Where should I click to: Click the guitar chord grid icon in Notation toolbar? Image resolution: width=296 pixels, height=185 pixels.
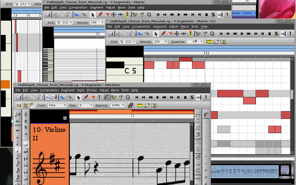[x=106, y=97]
